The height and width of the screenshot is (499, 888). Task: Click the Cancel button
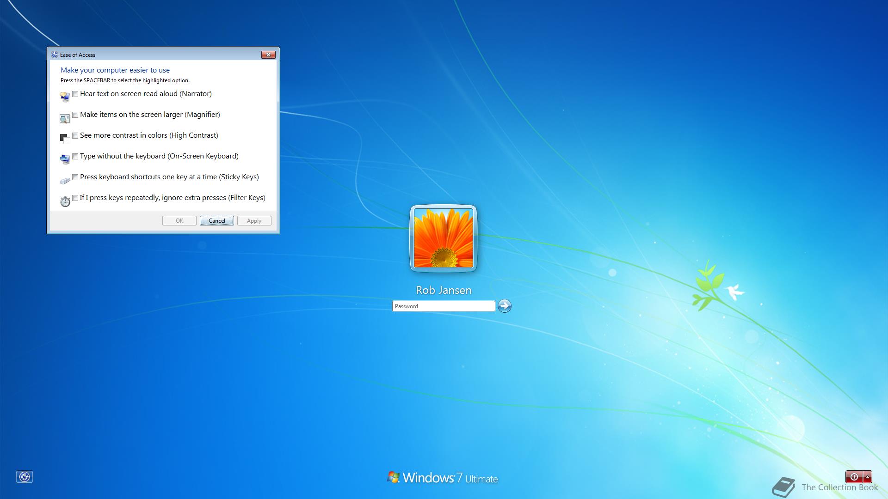217,221
